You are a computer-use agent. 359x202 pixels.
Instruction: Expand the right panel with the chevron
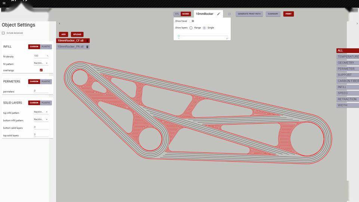click(x=357, y=24)
